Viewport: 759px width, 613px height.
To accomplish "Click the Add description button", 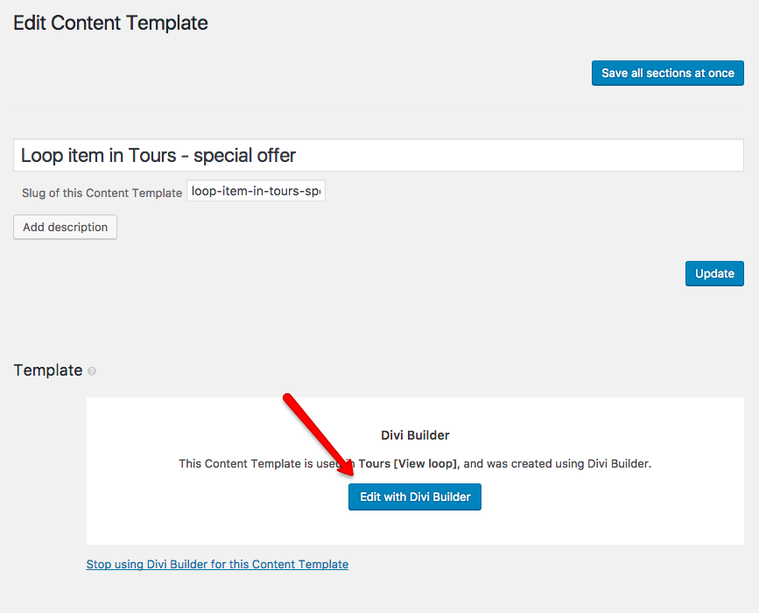I will click(66, 227).
